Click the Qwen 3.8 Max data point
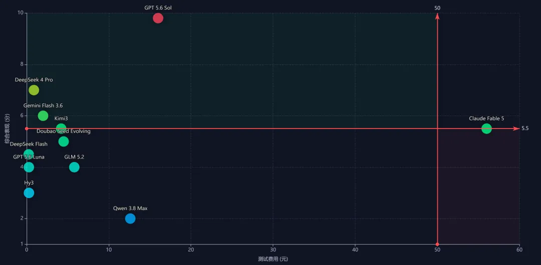This screenshot has height=265, width=541. [x=130, y=218]
